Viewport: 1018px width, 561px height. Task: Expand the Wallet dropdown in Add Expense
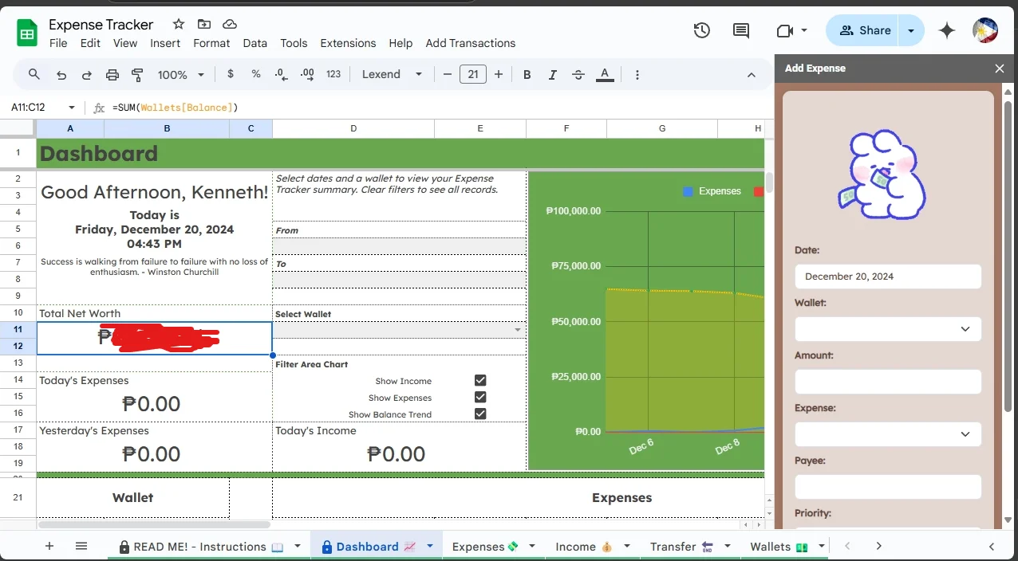pyautogui.click(x=888, y=329)
